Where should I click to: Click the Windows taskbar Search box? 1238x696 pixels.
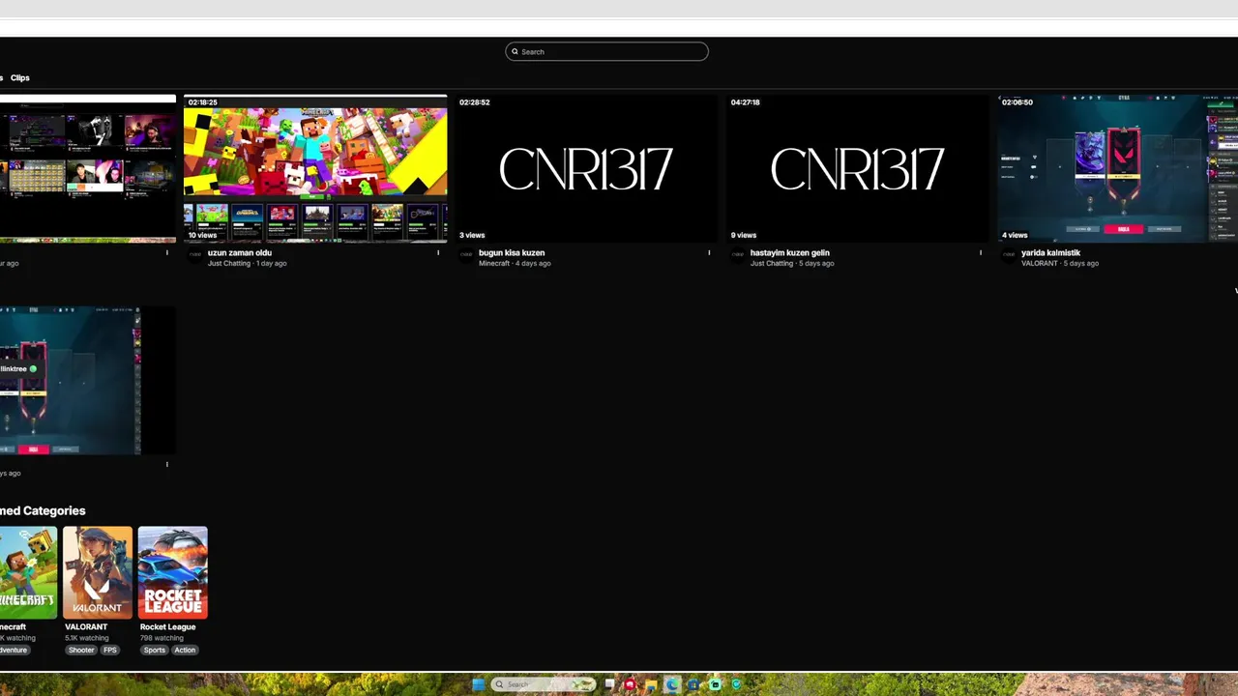544,684
